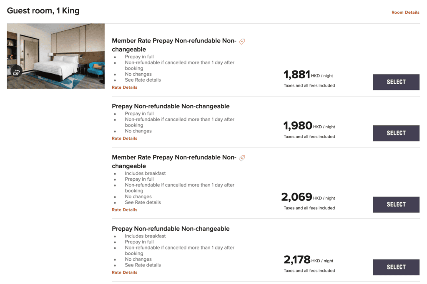The image size is (427, 284).
Task: Click the 1,881 HKD / night price
Action: [x=308, y=75]
